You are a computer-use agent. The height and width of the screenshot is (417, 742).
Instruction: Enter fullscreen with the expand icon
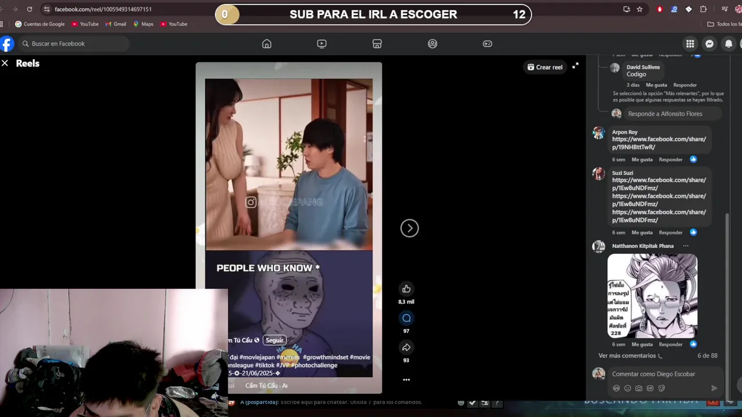[575, 66]
